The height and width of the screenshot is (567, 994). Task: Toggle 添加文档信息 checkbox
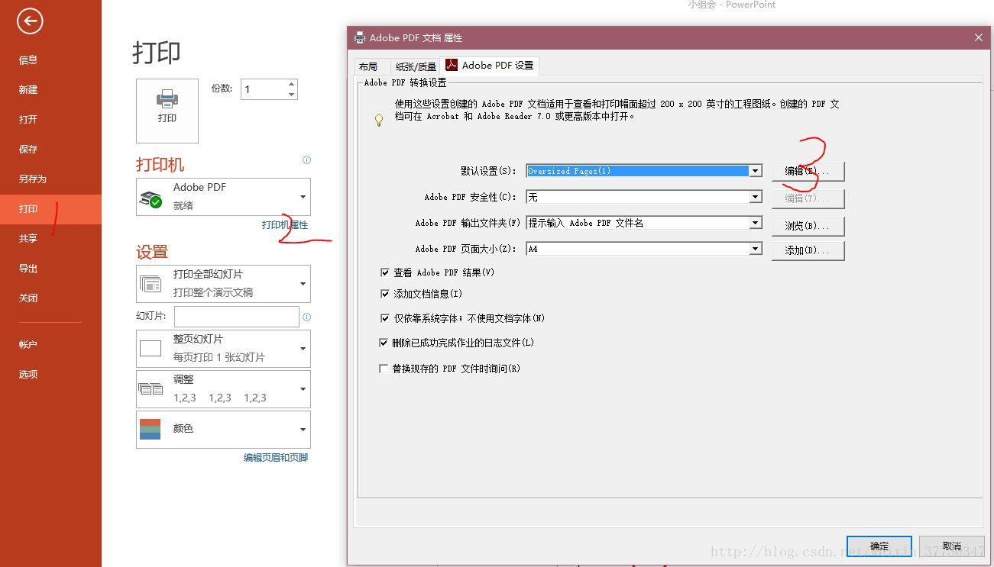point(384,294)
